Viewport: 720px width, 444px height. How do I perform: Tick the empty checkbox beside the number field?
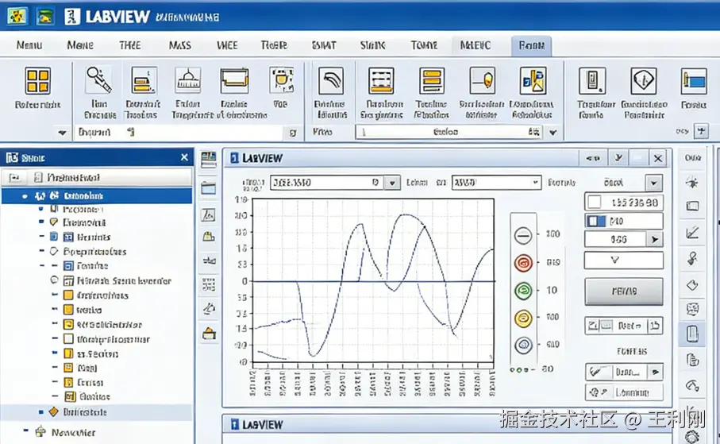(x=595, y=202)
